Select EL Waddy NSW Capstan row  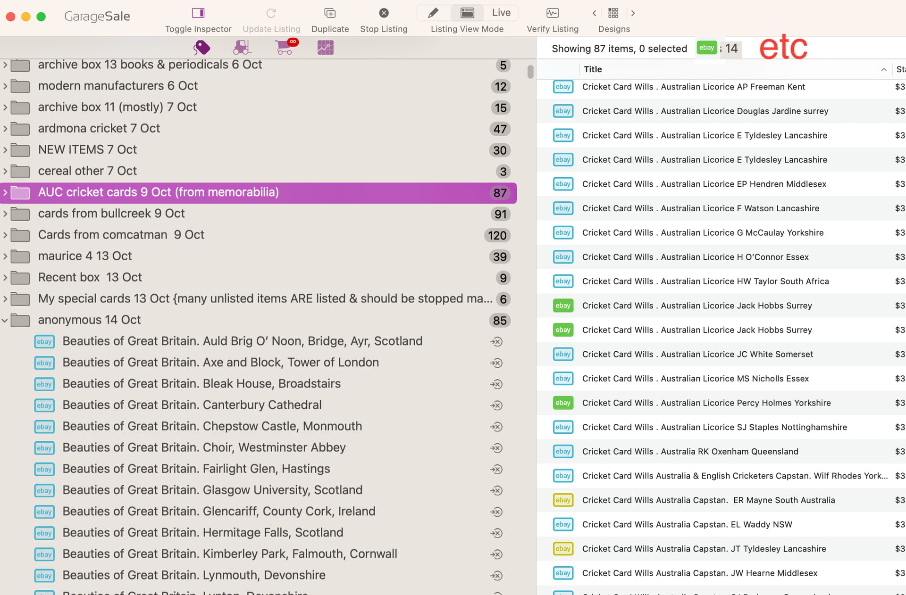pos(721,525)
